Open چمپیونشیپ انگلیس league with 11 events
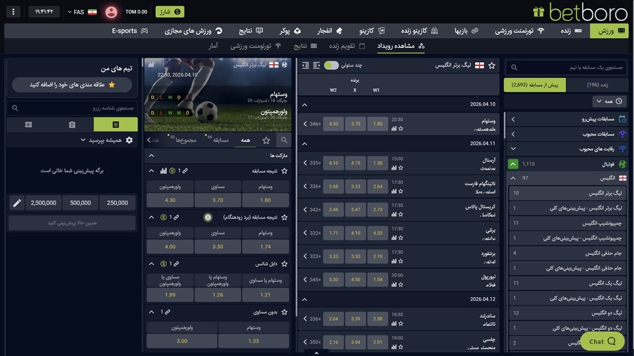Image resolution: width=634 pixels, height=356 pixels. (x=568, y=223)
